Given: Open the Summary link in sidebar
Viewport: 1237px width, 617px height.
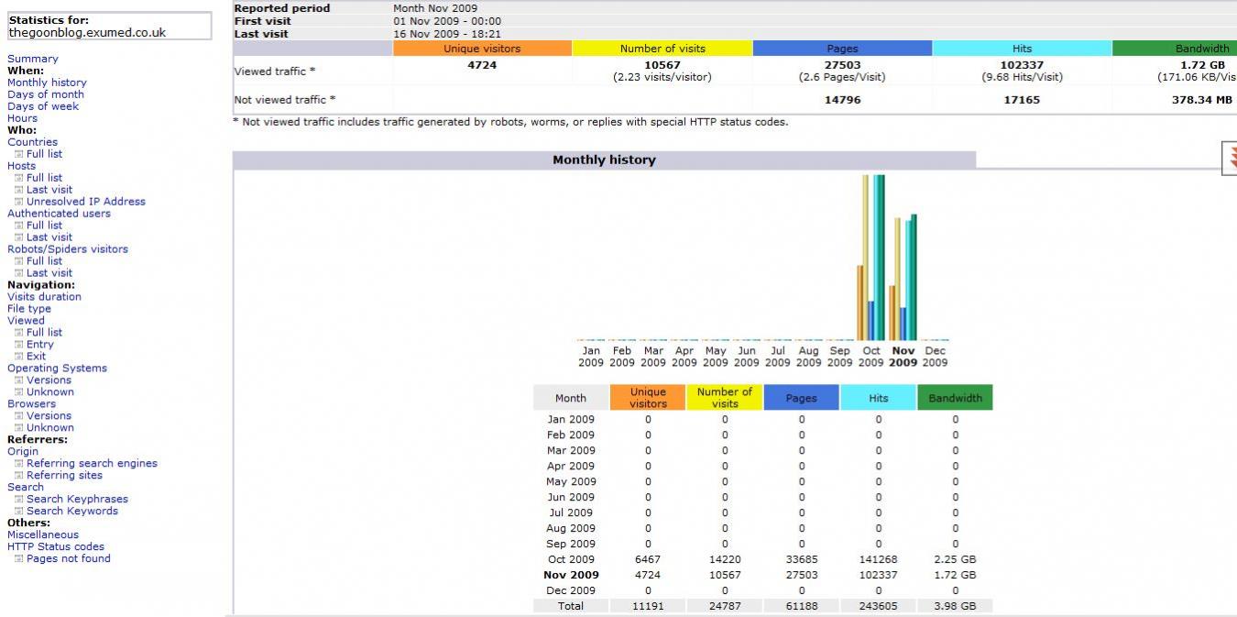Looking at the screenshot, I should pos(32,59).
